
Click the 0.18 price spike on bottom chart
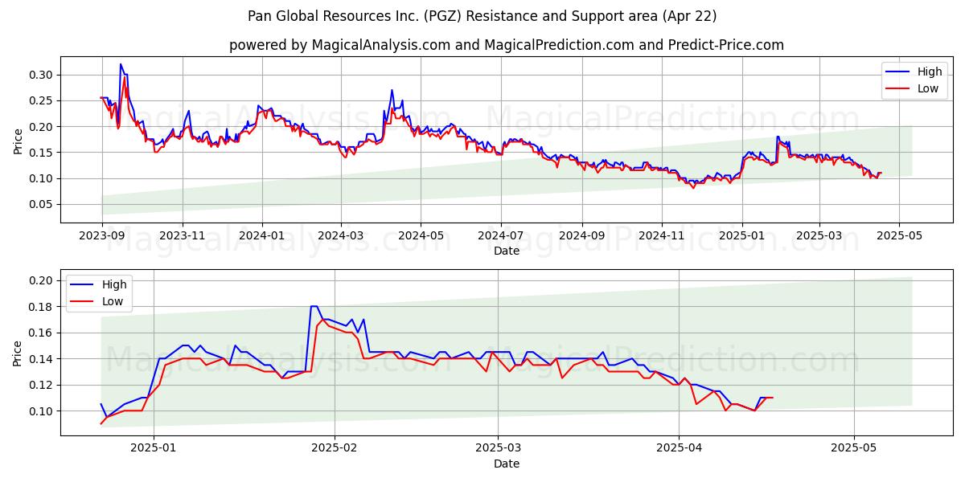314,306
